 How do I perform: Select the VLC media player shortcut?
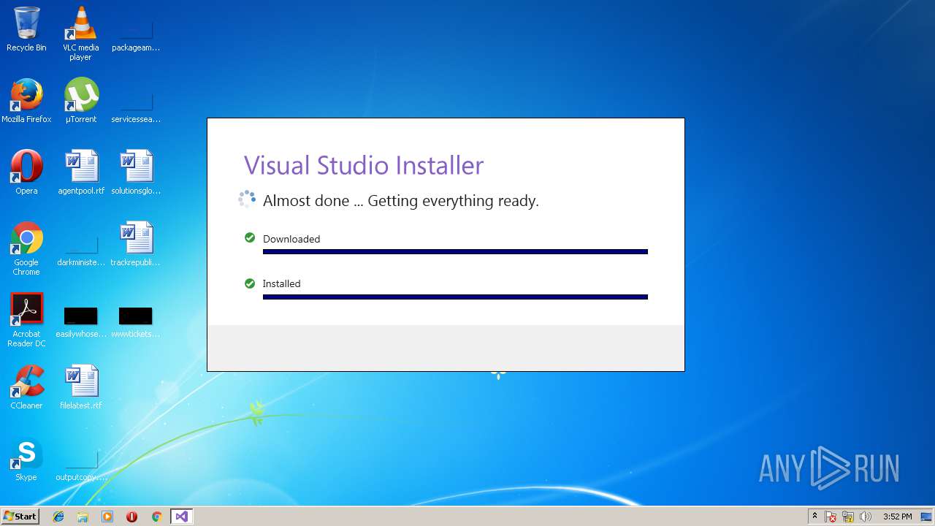coord(81,33)
